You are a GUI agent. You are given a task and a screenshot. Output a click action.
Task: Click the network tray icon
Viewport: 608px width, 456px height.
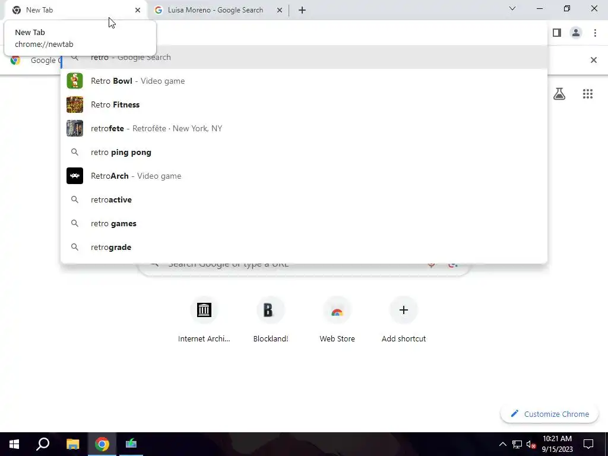517,444
